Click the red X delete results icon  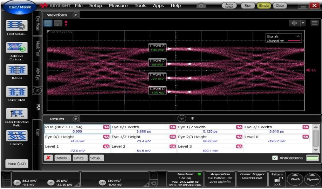[x=48, y=158]
